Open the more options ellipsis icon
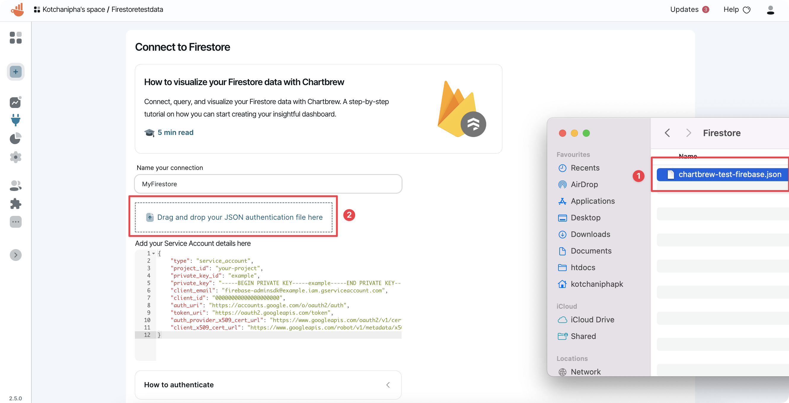This screenshot has height=403, width=789. click(16, 222)
